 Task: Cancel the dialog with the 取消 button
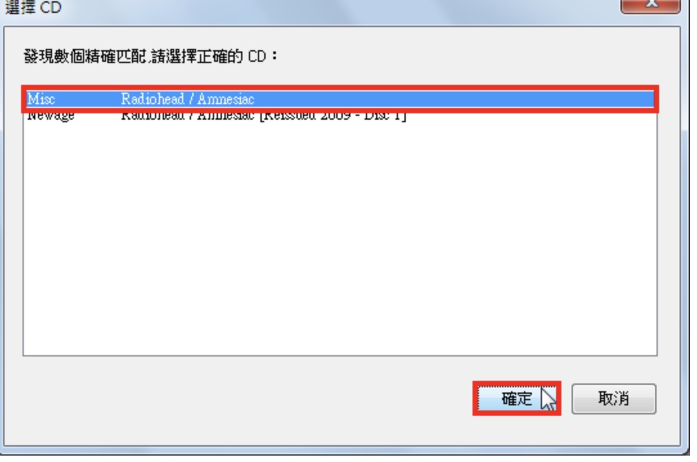(x=613, y=399)
